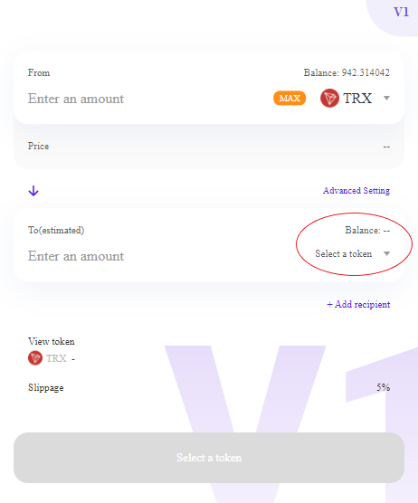The height and width of the screenshot is (503, 418).
Task: Click the gray Select a token button
Action: (x=209, y=458)
